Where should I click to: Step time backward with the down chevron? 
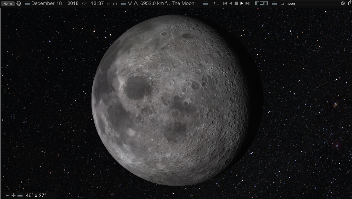(x=130, y=3)
